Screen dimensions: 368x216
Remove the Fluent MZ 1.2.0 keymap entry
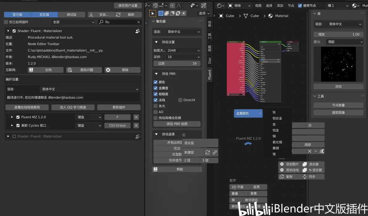[x=136, y=117]
